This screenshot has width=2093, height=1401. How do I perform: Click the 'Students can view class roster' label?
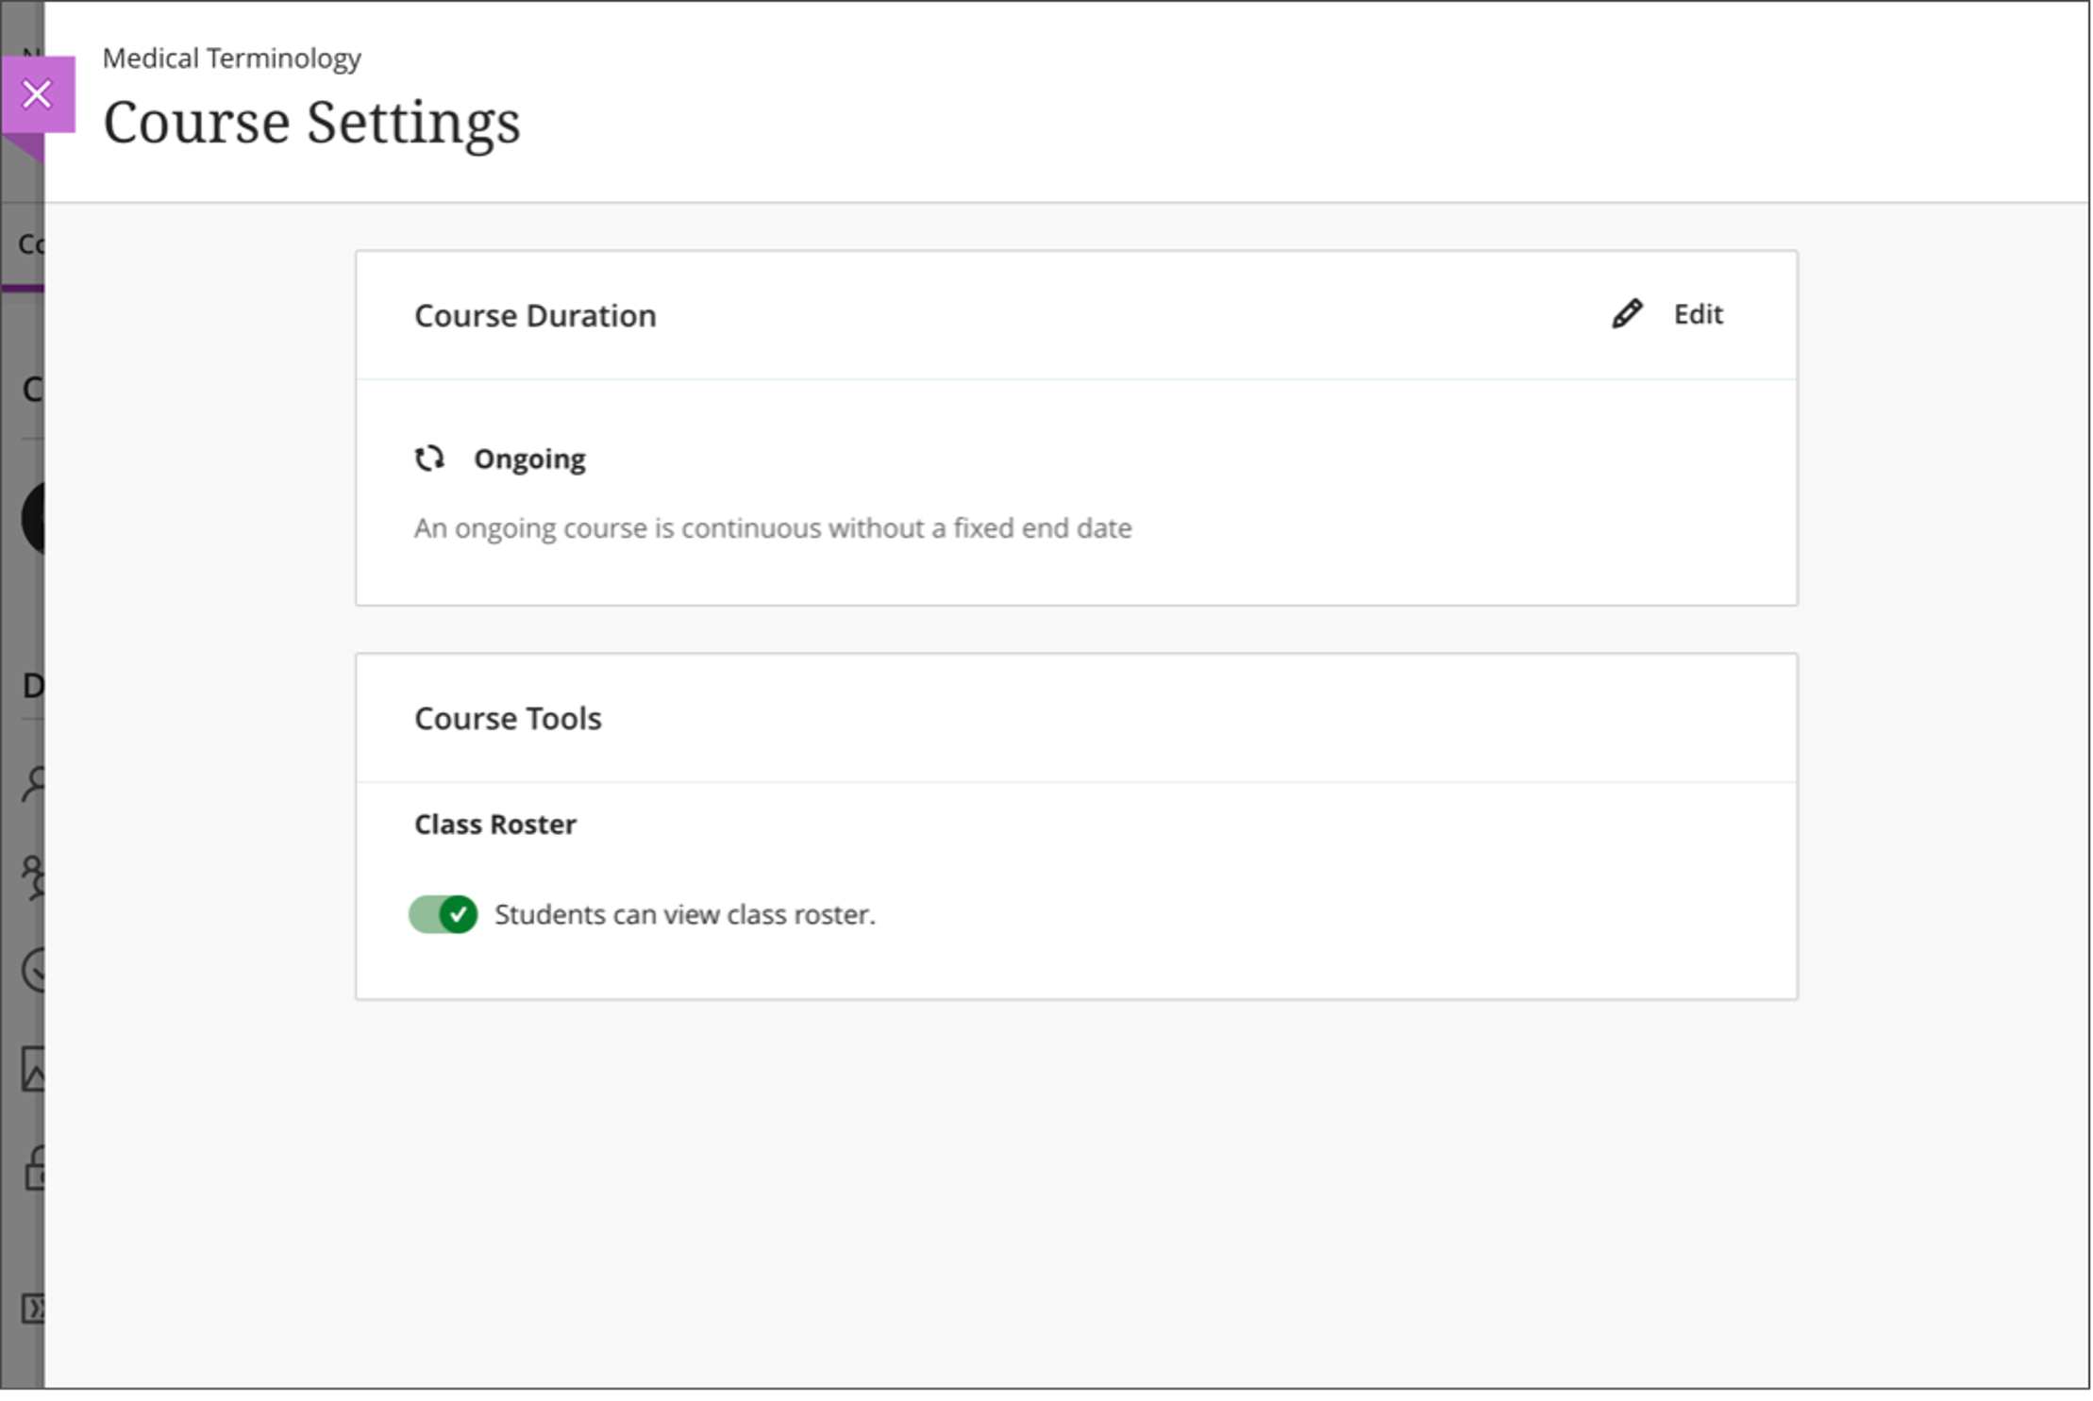(x=685, y=914)
